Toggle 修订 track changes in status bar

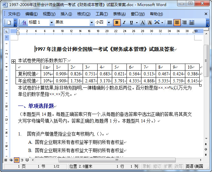pyautogui.click(x=157, y=166)
